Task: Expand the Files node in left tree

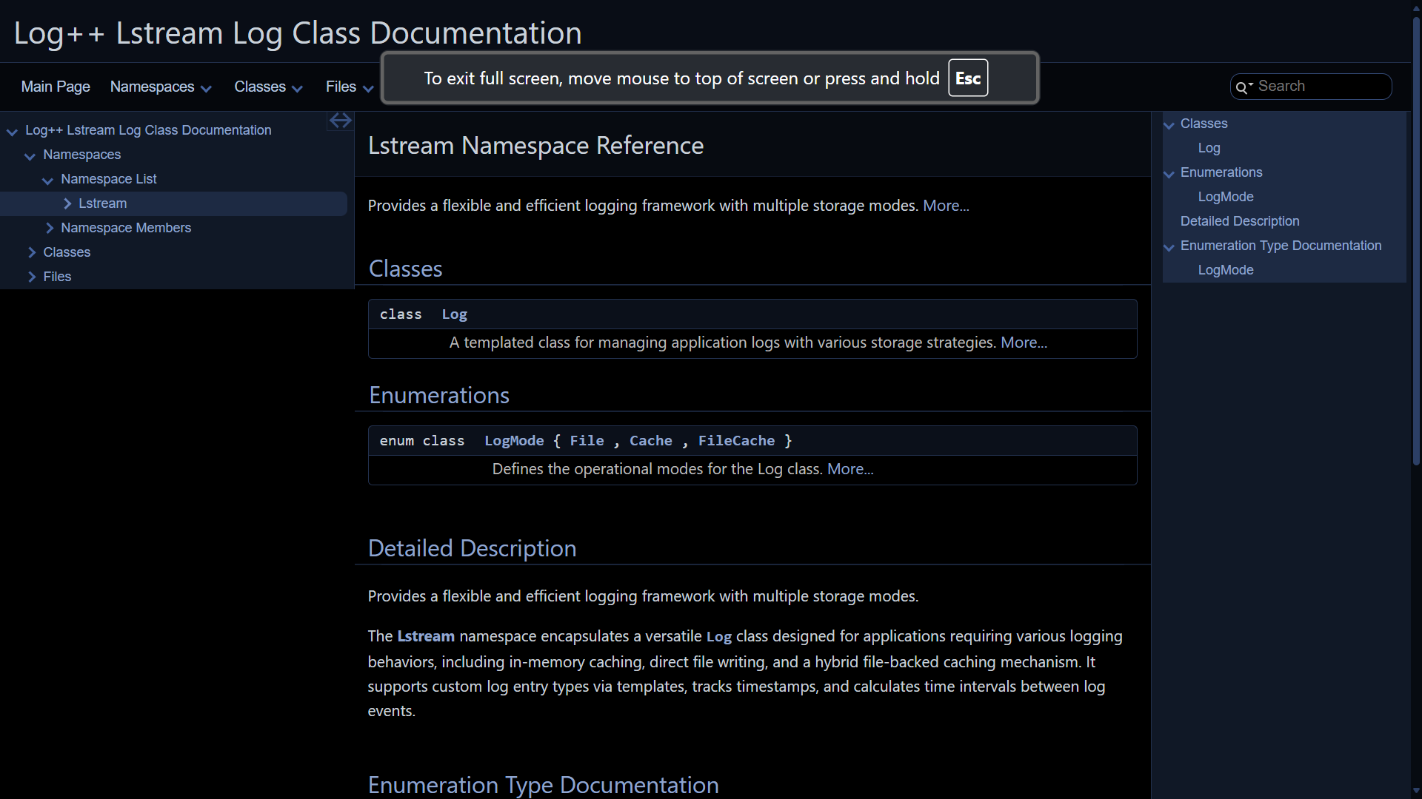Action: [32, 277]
